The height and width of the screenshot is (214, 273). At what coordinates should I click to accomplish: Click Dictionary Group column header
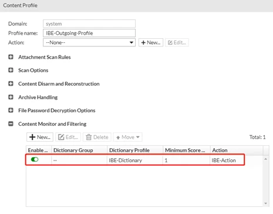point(79,150)
